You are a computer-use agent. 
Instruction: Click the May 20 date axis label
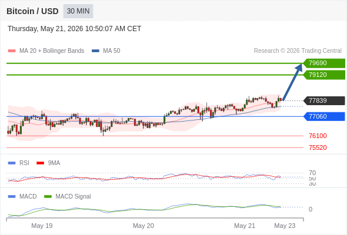pos(143,226)
